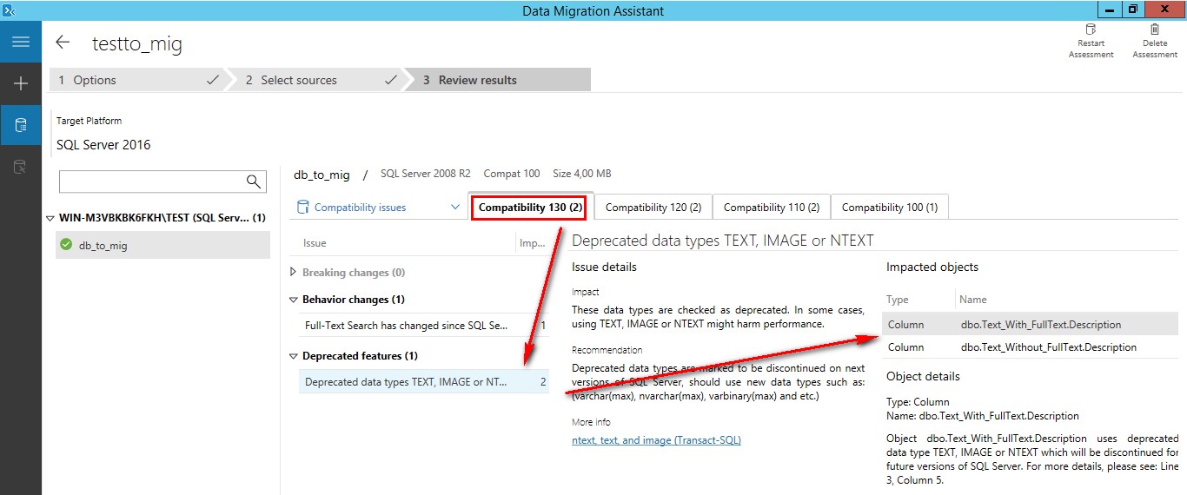Open the Compatibility issues dropdown
1187x495 pixels.
point(455,208)
